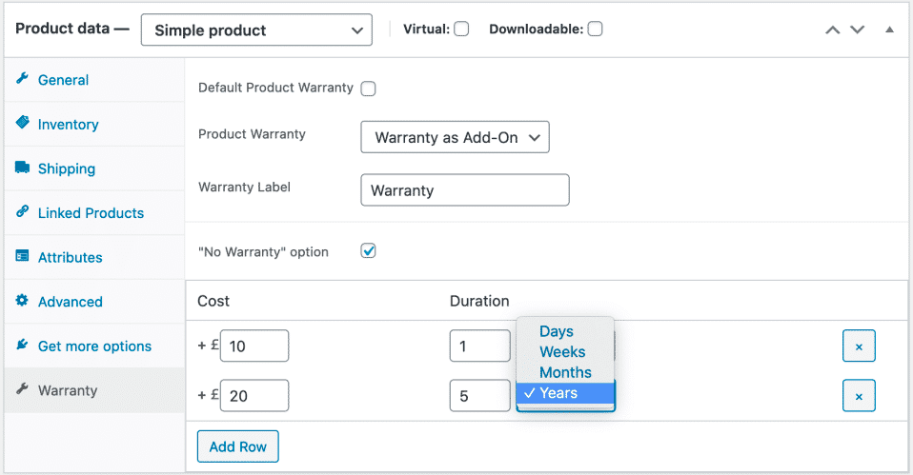913x475 pixels.
Task: Click the Advanced gear icon
Action: (22, 300)
